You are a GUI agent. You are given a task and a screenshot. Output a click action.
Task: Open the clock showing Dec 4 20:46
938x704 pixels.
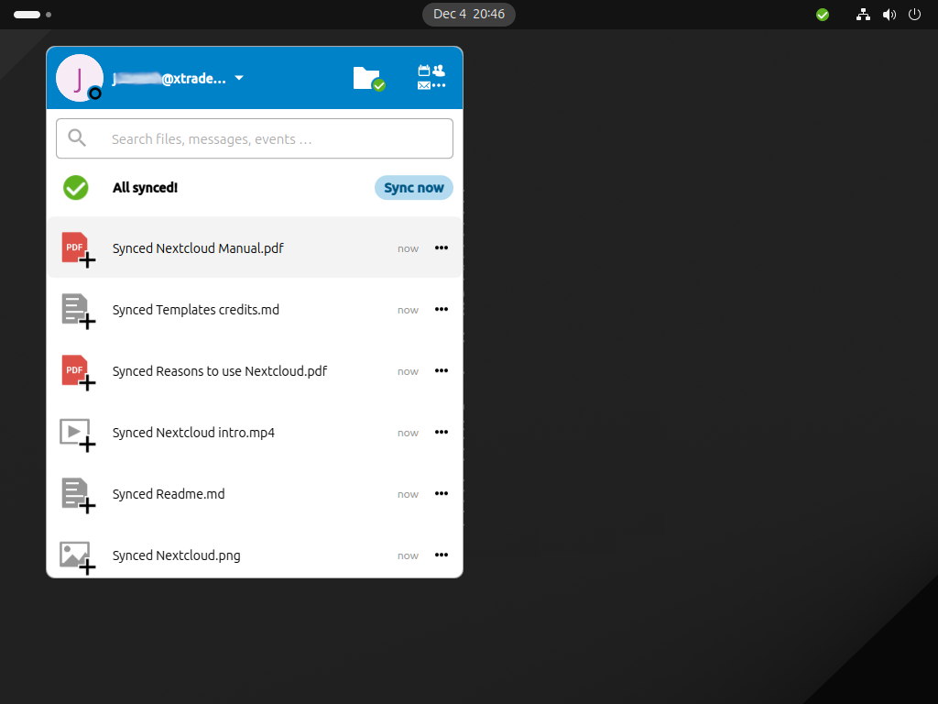[x=469, y=15]
